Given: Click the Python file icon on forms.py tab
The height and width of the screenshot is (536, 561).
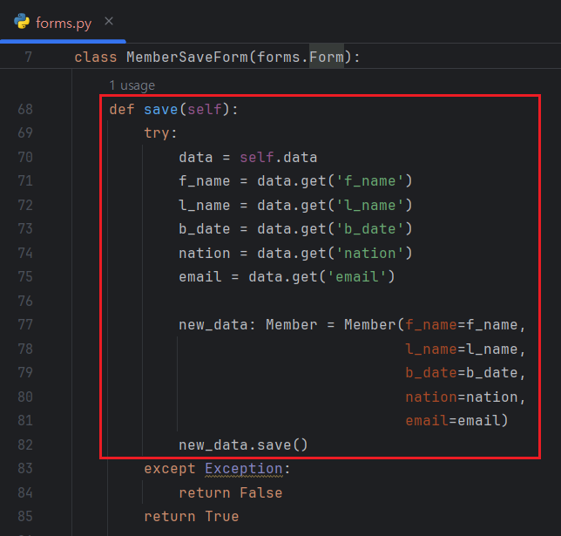Looking at the screenshot, I should (x=21, y=22).
